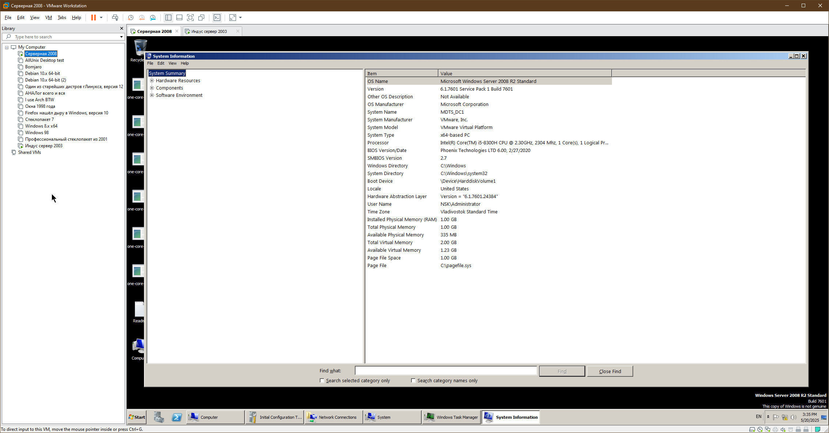Click the Suspend VM pause icon
Screen dimensions: 829x433
(x=94, y=18)
